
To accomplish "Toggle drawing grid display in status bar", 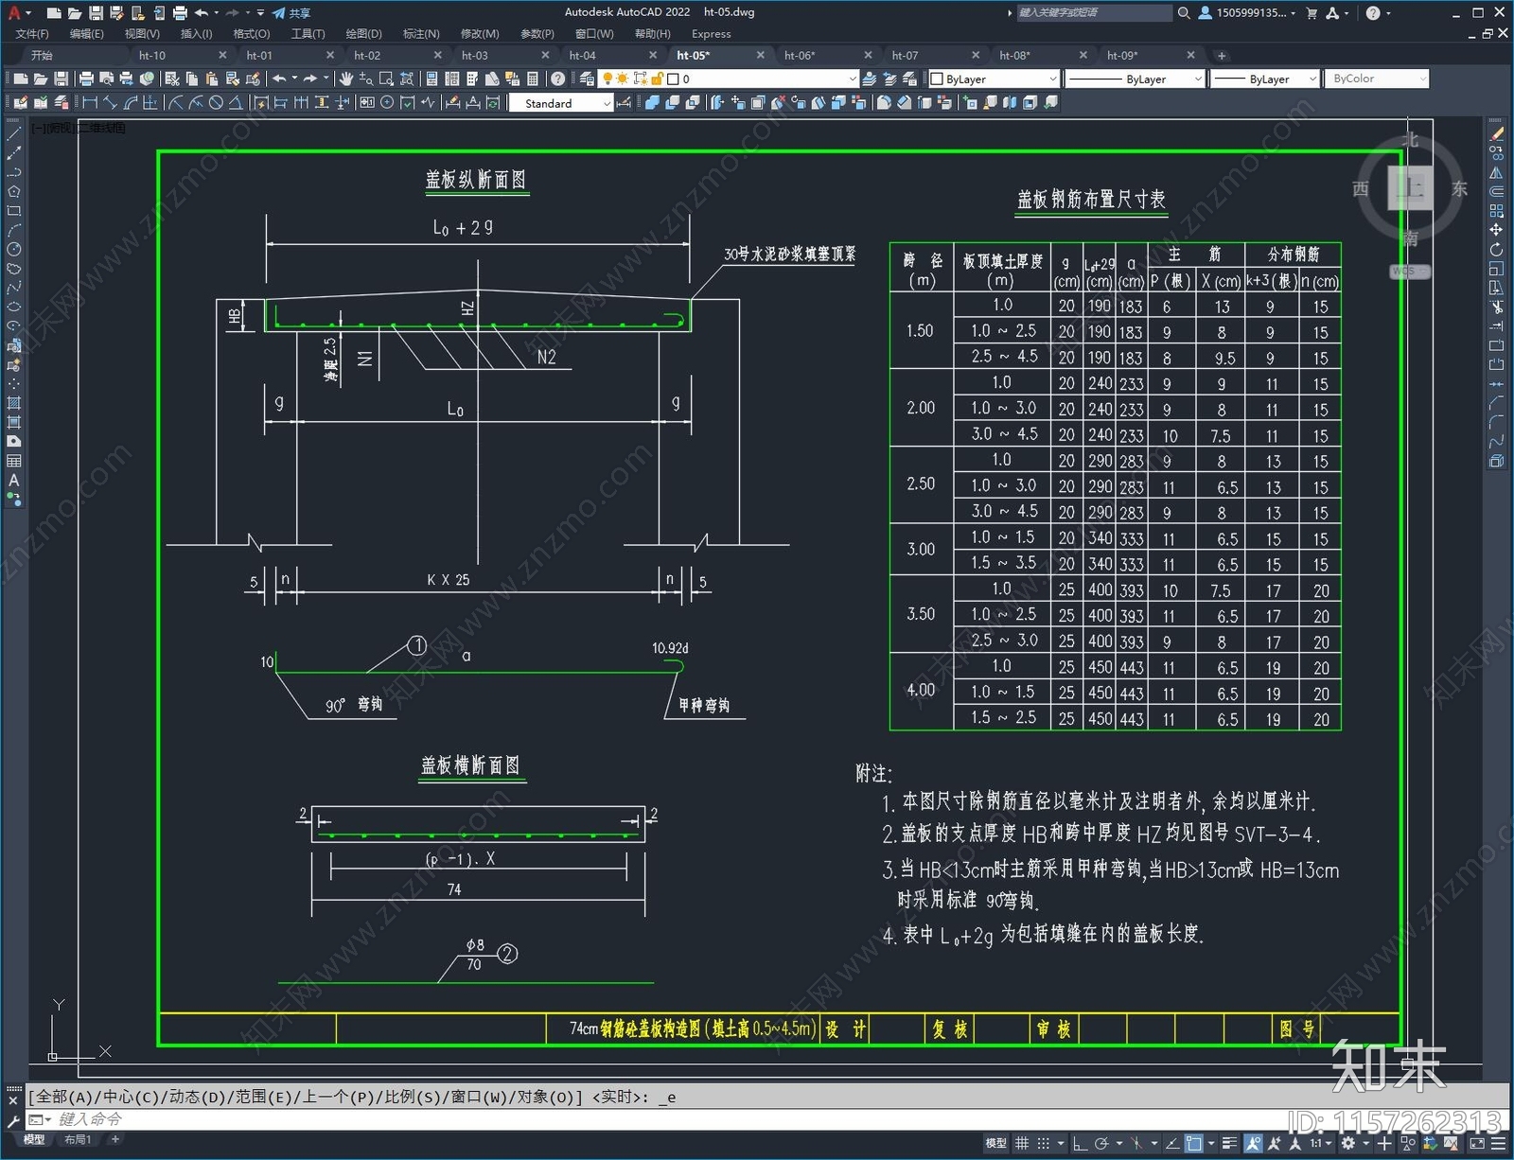I will [x=1022, y=1143].
